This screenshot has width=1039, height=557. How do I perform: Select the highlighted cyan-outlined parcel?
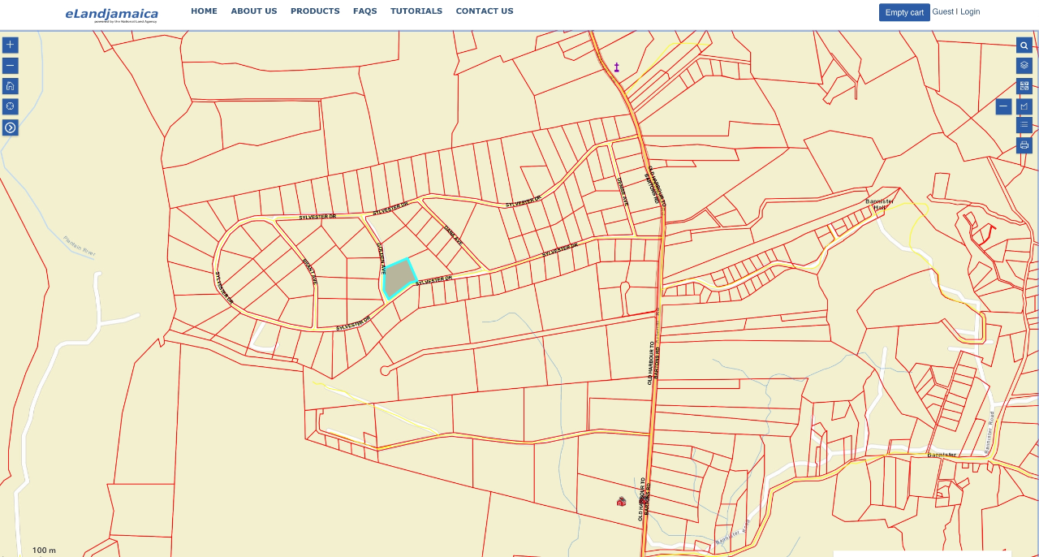[398, 278]
